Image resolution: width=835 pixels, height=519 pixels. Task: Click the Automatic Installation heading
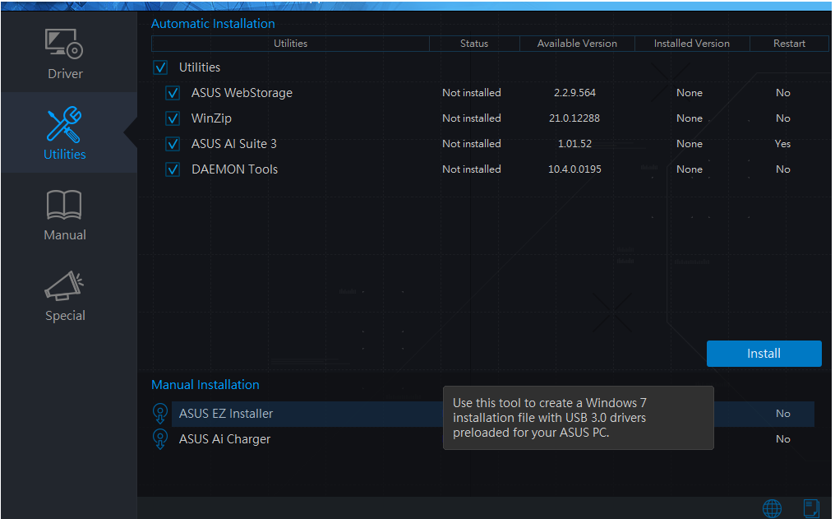tap(213, 24)
